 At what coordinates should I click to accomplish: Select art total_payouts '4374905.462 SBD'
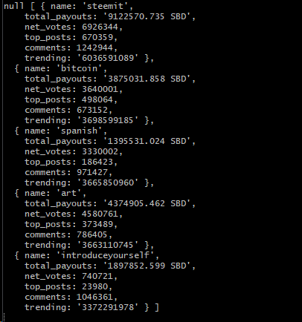[x=147, y=203]
